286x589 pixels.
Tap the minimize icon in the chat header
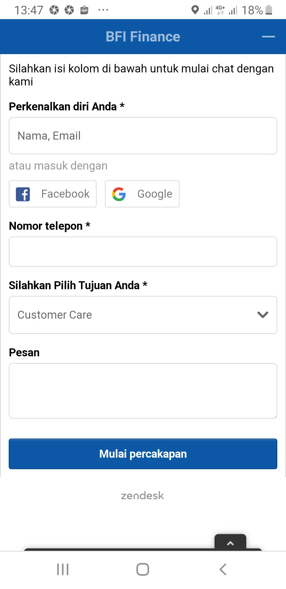(x=268, y=37)
